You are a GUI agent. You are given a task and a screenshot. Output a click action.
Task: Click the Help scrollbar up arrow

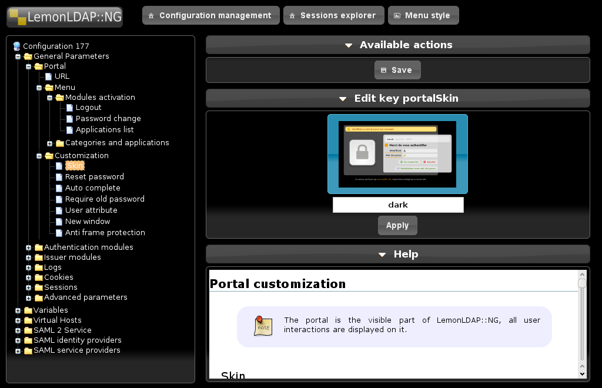[582, 275]
